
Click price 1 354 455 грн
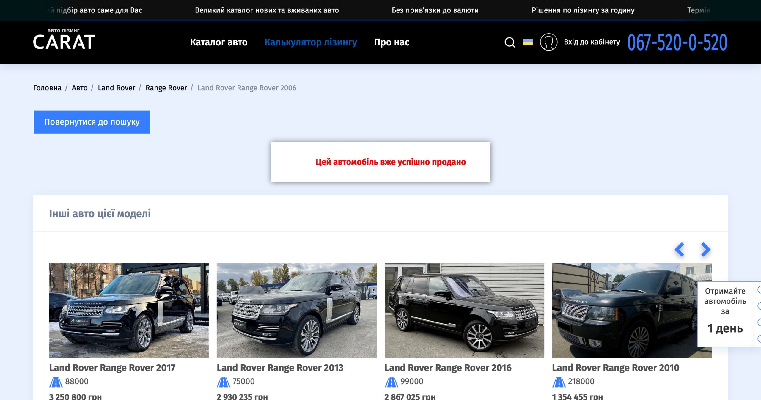click(x=578, y=396)
